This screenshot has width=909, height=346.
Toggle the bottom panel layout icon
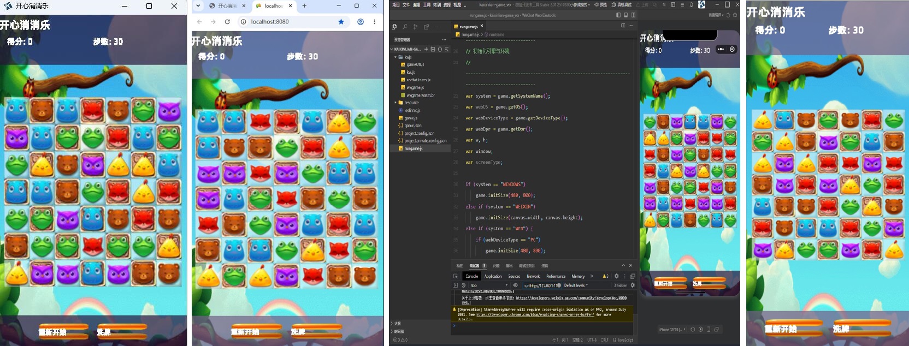625,15
